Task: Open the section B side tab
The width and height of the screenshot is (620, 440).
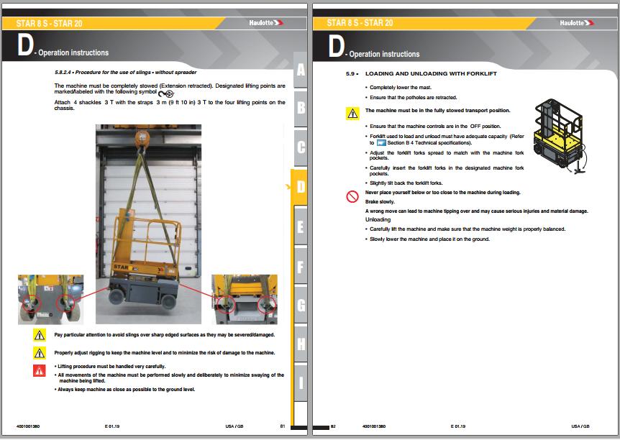Action: coord(301,109)
